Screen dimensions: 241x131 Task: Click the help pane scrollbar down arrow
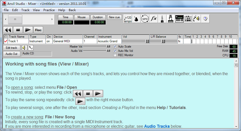click(236, 126)
